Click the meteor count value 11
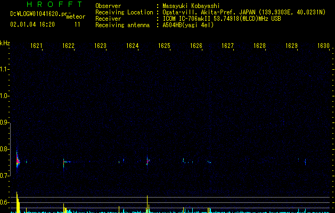The height and width of the screenshot is (213, 335). tap(77, 24)
